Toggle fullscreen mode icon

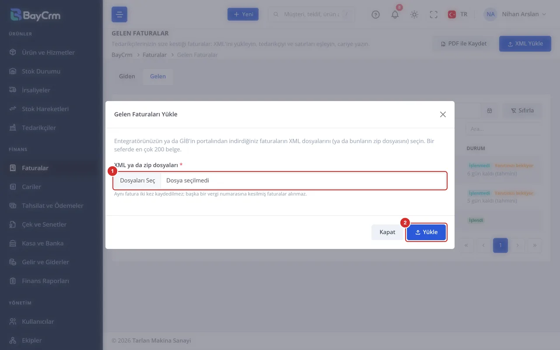coord(434,14)
